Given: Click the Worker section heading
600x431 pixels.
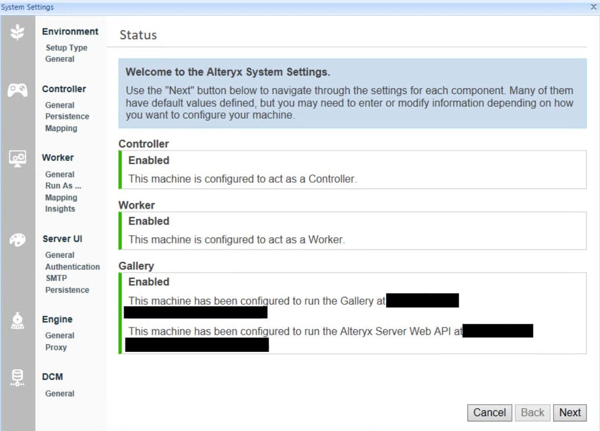Looking at the screenshot, I should coord(58,157).
